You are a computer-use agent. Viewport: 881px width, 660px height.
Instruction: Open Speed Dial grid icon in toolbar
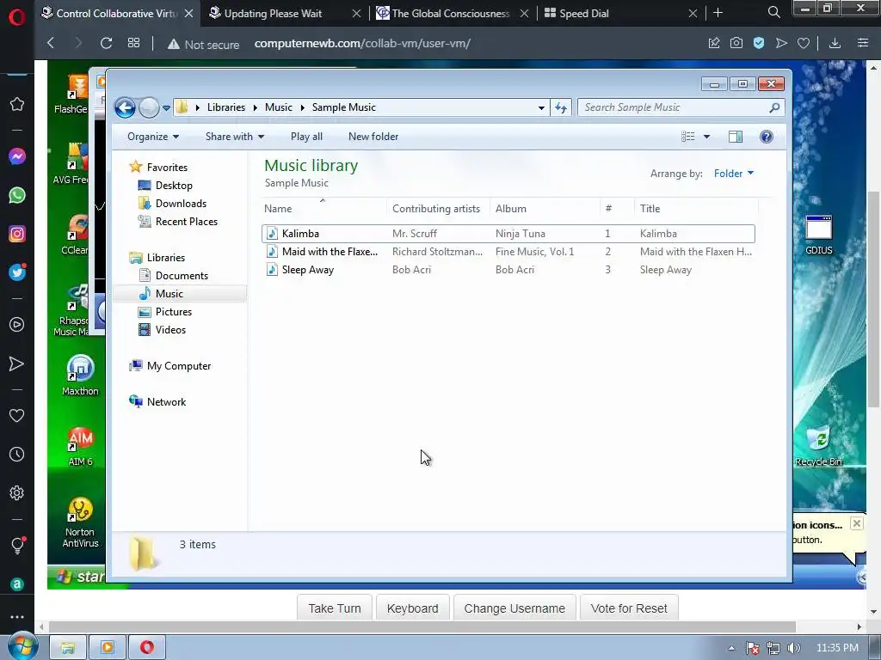tap(133, 43)
